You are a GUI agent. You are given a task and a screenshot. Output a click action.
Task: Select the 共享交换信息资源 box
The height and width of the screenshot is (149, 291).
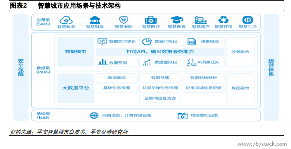[160, 88]
